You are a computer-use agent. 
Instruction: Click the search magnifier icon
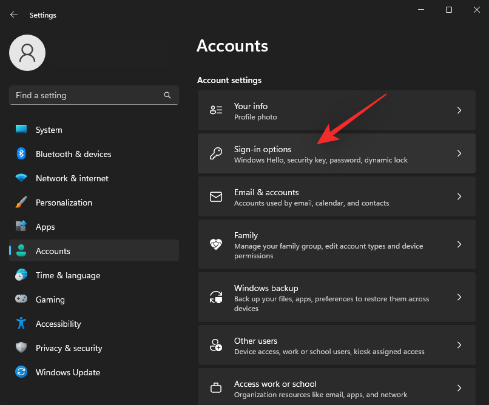(167, 95)
